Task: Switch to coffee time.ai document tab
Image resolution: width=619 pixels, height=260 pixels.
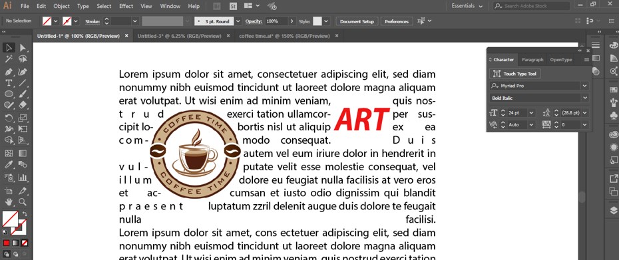Action: (284, 36)
